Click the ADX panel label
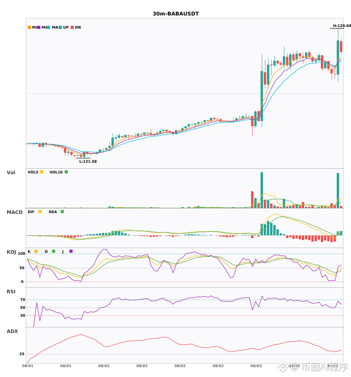This screenshot has height=377, width=351. pos(12,331)
